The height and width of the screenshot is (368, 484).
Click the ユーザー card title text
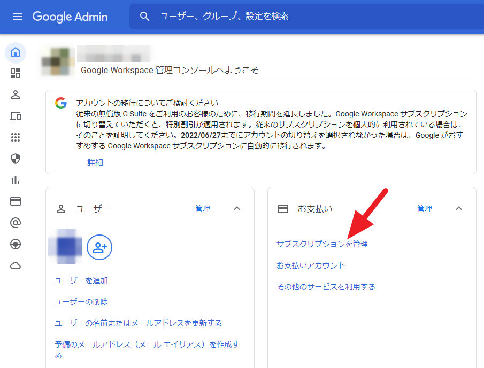(93, 209)
